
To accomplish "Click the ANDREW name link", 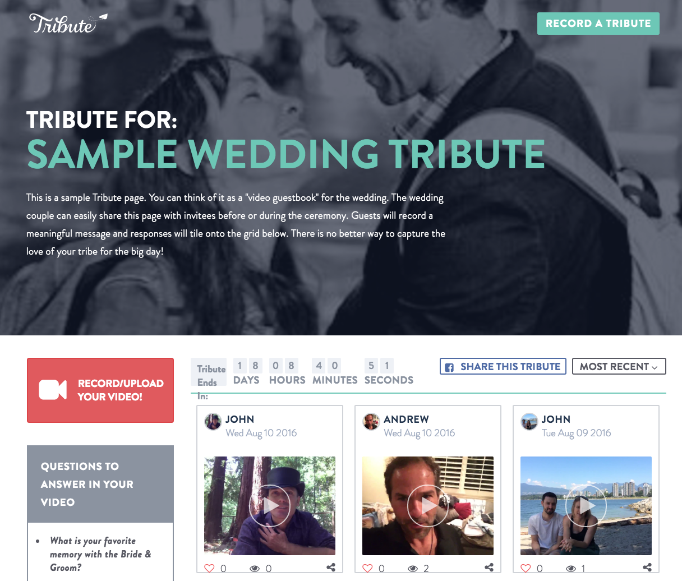I will [406, 419].
